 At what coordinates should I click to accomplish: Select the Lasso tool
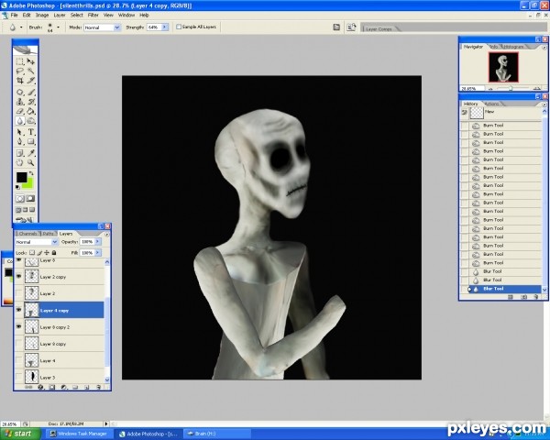click(20, 71)
